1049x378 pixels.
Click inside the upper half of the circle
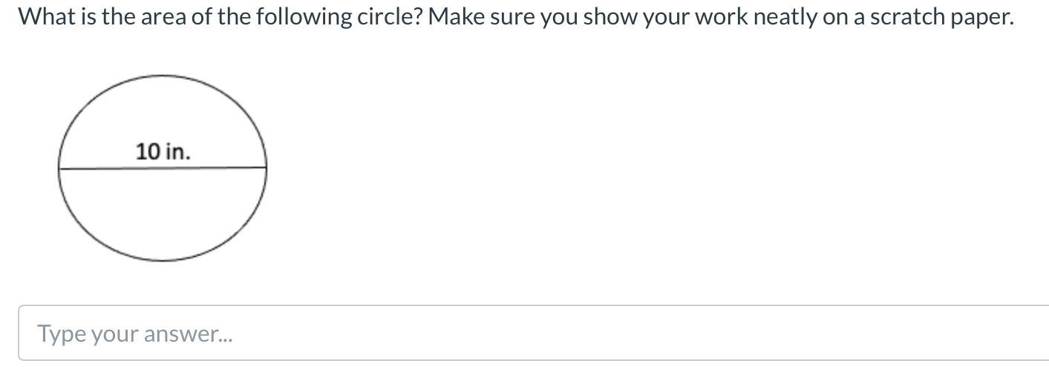point(163,111)
